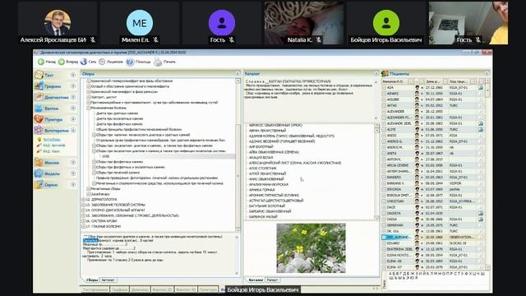Open the Лицензия toolbar icon
526x296 pixels.
tap(102, 62)
